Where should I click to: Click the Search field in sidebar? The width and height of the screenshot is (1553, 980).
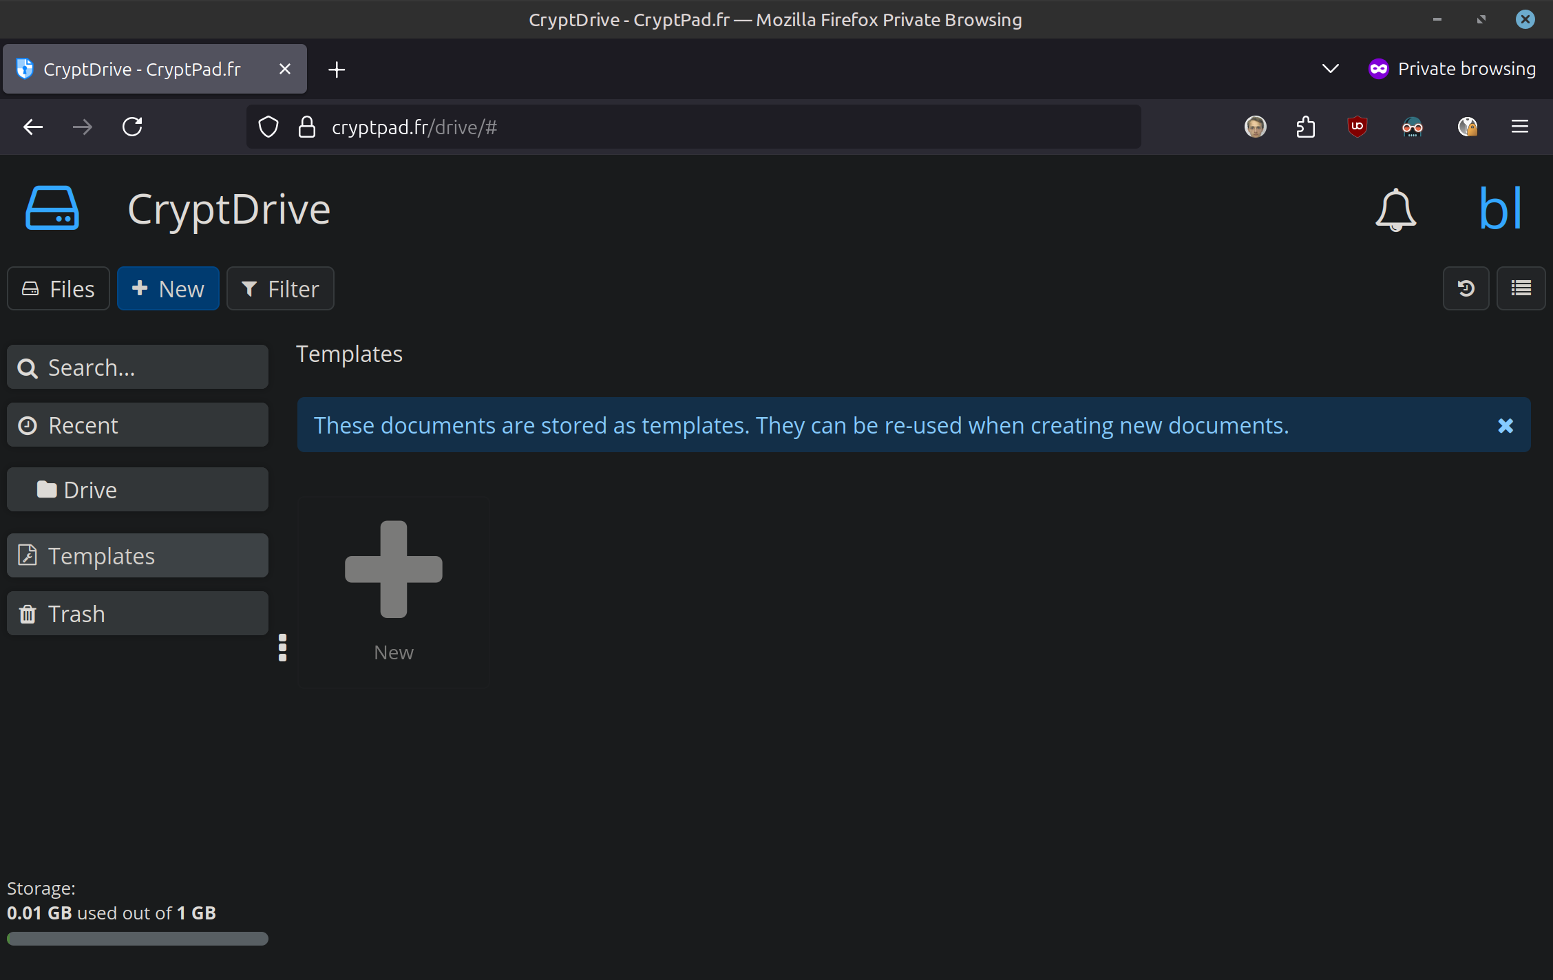pyautogui.click(x=138, y=367)
